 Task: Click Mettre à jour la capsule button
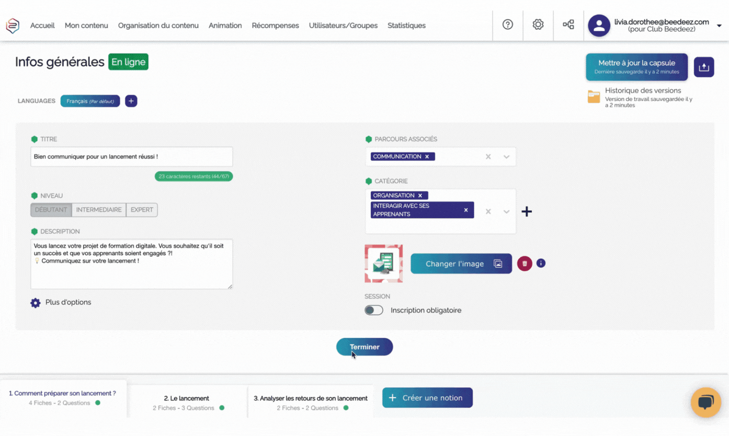(636, 67)
